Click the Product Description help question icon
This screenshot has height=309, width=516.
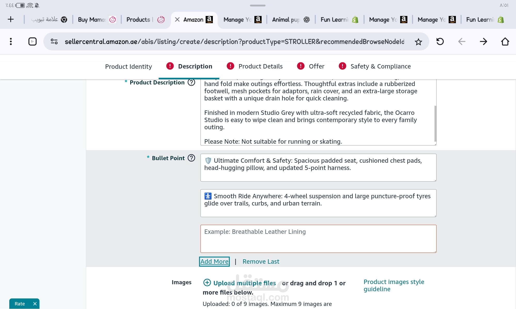pyautogui.click(x=191, y=82)
